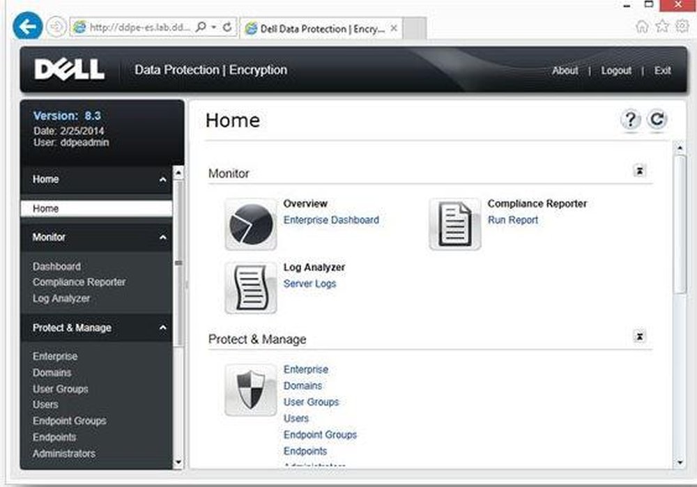Open help with the question mark icon
This screenshot has width=697, height=487.
click(630, 120)
